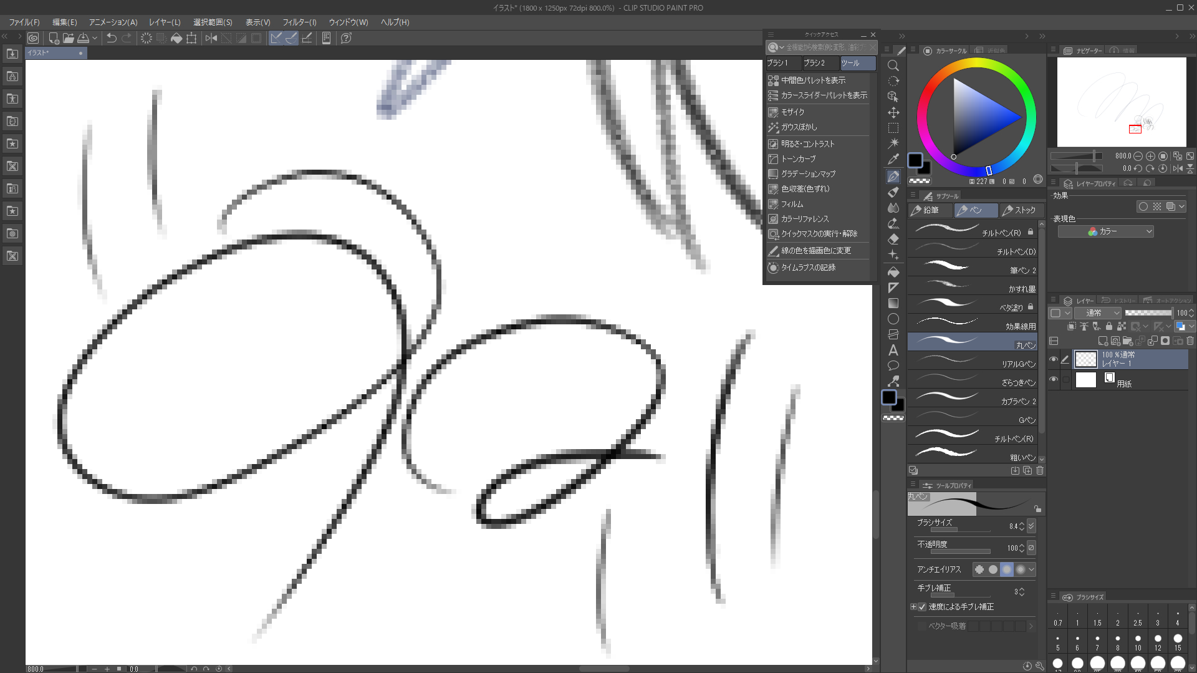The width and height of the screenshot is (1197, 673).
Task: Open the フィルター menu
Action: coord(299,22)
